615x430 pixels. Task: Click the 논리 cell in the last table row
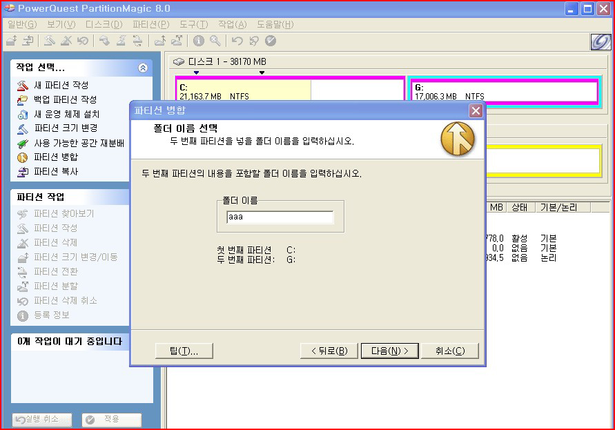(548, 258)
